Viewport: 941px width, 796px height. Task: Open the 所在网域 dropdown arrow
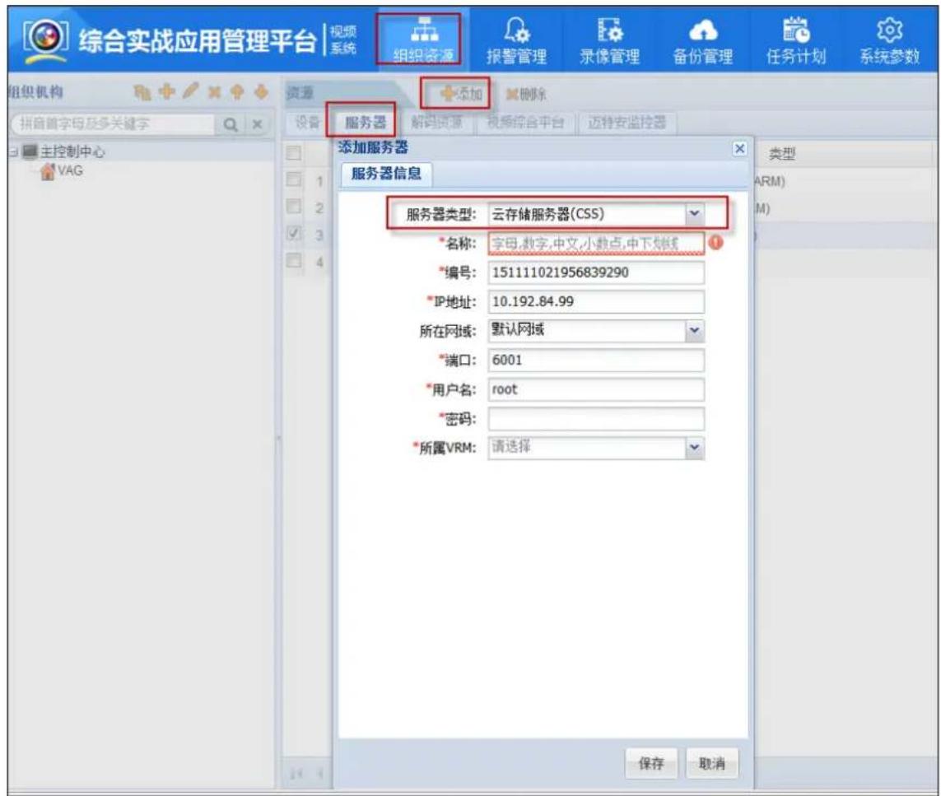coord(694,331)
